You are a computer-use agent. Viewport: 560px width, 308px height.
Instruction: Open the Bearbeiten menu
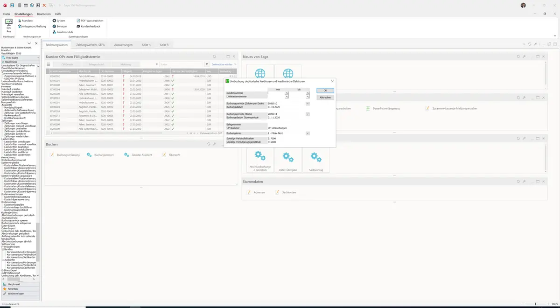point(43,14)
